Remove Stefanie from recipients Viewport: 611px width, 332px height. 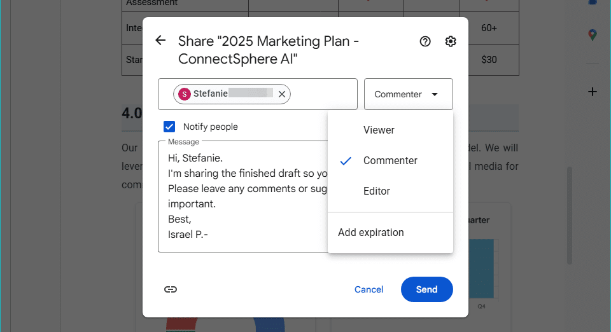(x=282, y=94)
